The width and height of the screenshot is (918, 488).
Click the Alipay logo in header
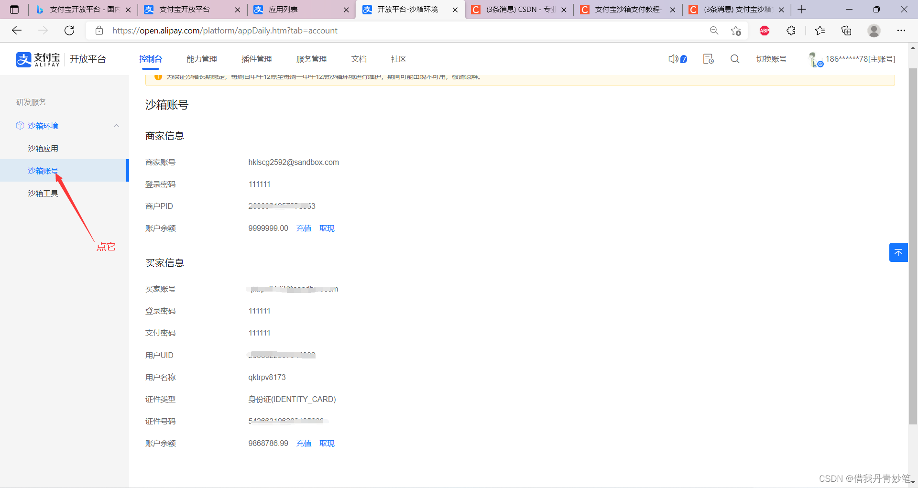(38, 59)
